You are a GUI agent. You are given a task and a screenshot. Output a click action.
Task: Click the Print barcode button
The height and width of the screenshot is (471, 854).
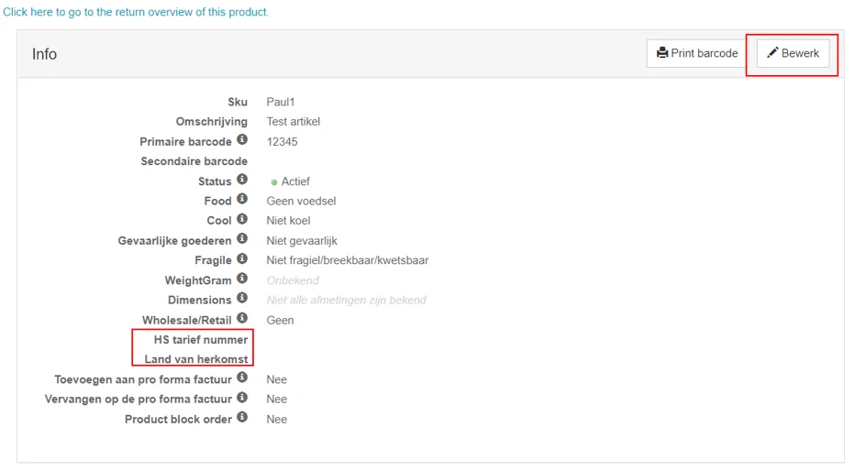(x=696, y=53)
